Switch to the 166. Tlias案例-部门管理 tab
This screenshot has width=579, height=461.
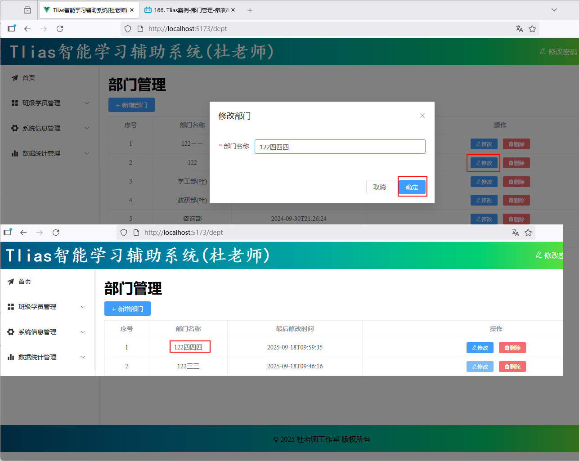(x=189, y=10)
